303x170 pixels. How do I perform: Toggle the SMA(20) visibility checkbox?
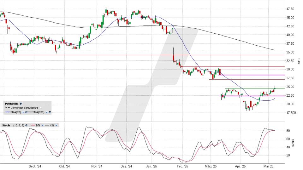click(x=23, y=112)
